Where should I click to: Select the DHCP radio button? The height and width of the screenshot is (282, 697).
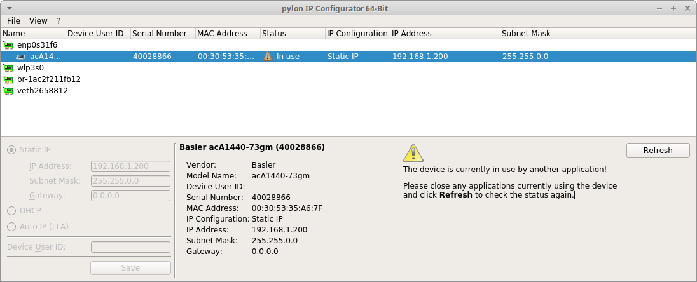11,210
